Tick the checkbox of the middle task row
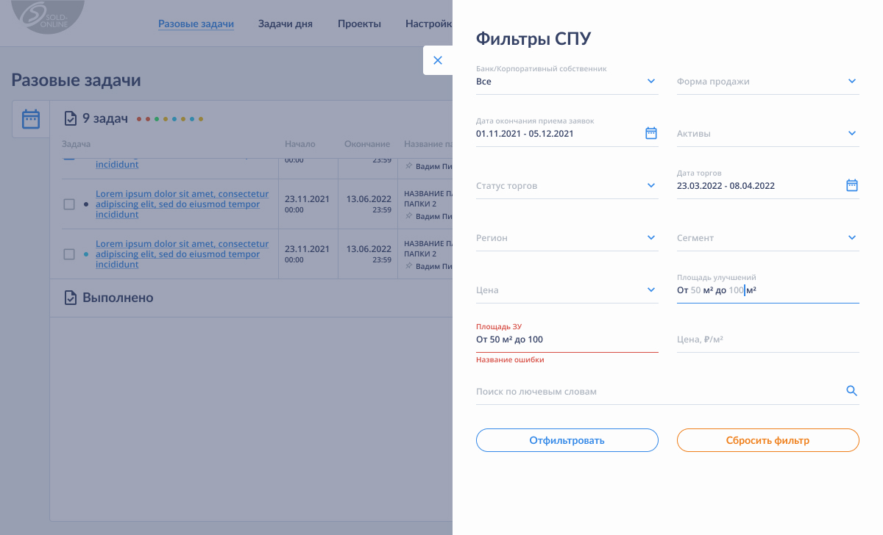The width and height of the screenshot is (883, 535). pos(69,204)
